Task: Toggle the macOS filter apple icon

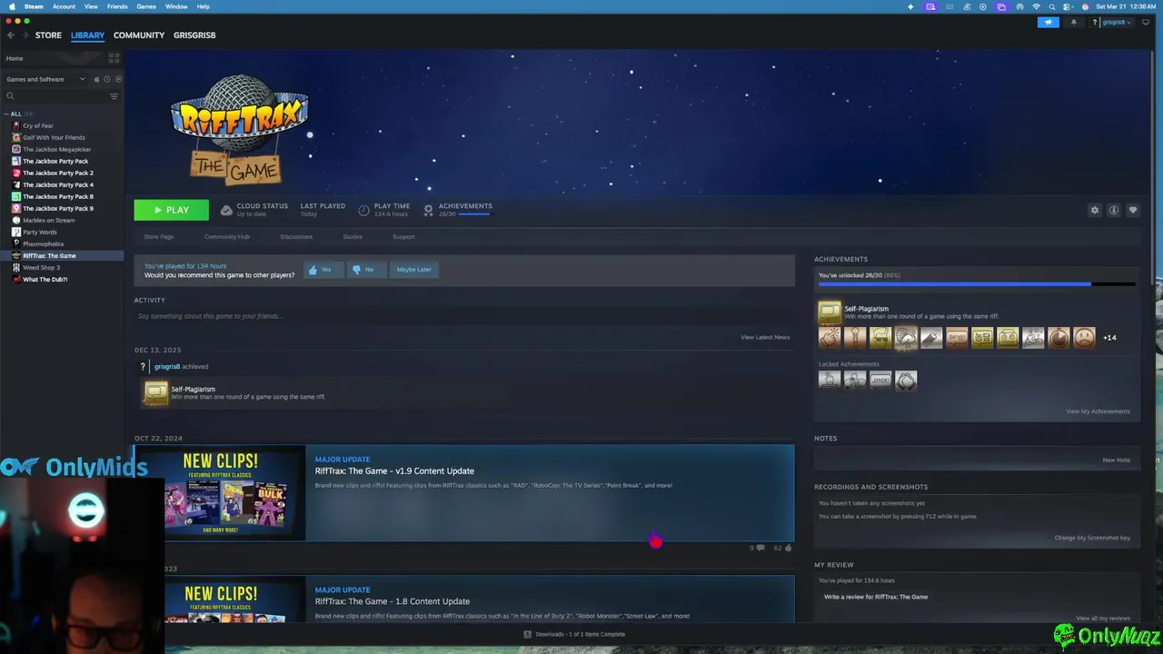Action: point(96,79)
